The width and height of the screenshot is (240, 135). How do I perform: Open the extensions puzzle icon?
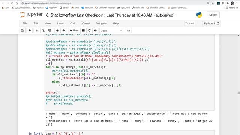[228, 3]
